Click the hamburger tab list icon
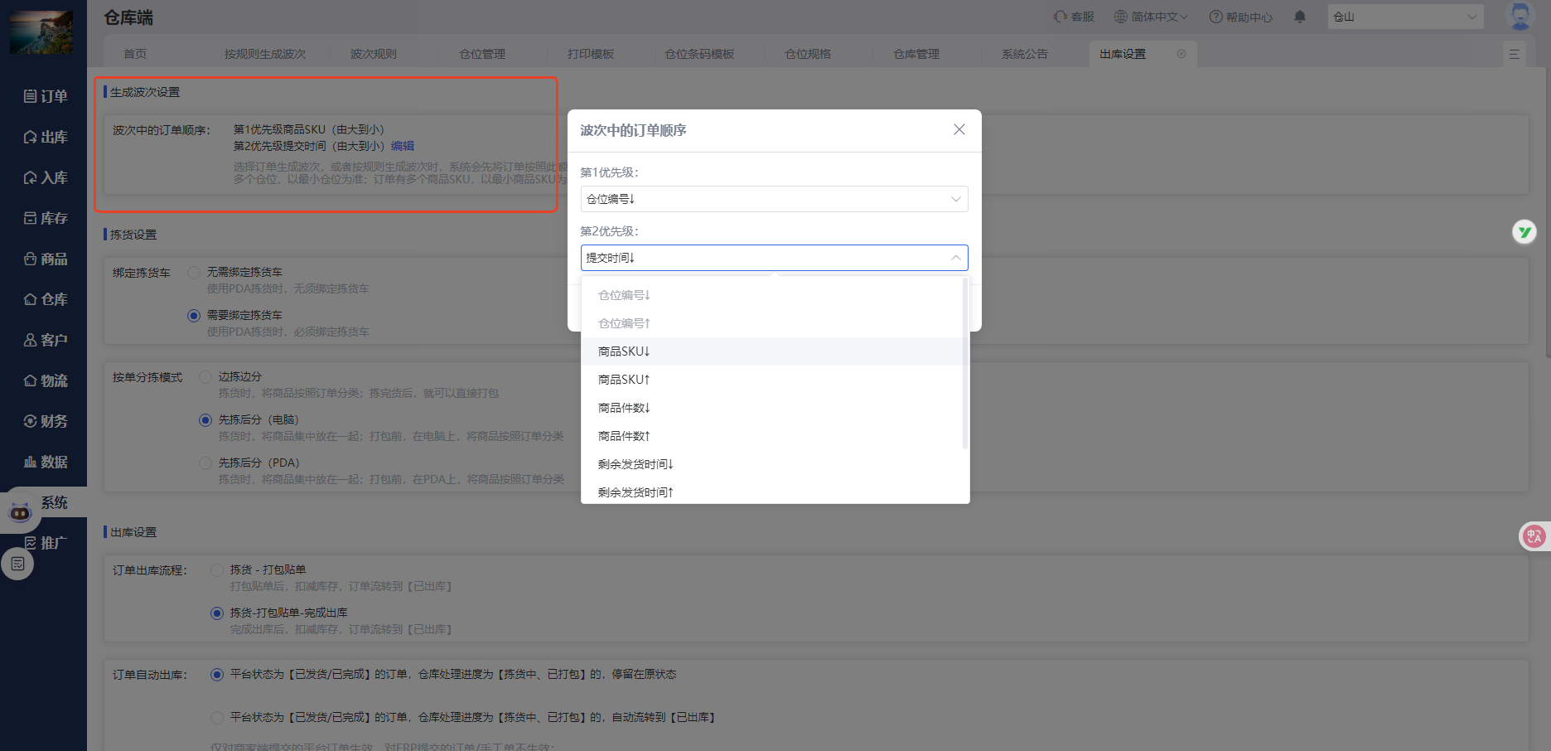 [1514, 54]
